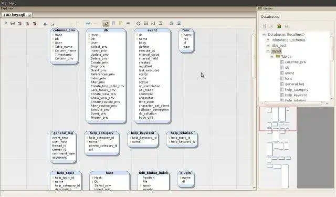Expand the information_schema database node
This screenshot has height=197, width=336.
(268, 40)
